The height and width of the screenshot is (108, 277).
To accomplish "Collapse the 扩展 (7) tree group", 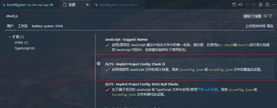I will click(10, 37).
